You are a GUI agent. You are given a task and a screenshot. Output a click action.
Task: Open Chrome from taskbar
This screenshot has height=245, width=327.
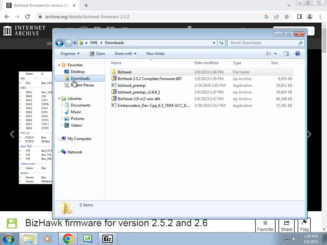68,239
